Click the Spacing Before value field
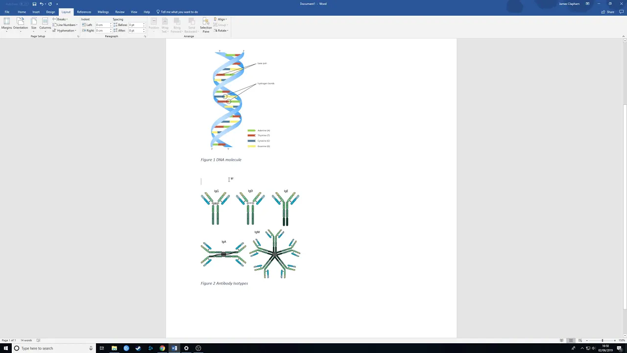Image resolution: width=627 pixels, height=353 pixels. (135, 25)
